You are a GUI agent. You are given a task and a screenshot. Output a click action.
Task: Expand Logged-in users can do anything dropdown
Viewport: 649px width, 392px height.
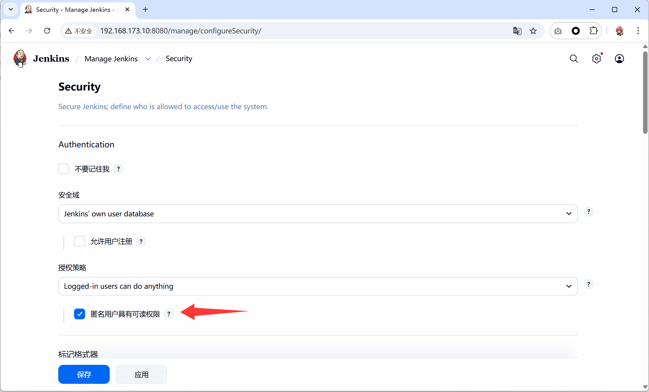pos(318,286)
